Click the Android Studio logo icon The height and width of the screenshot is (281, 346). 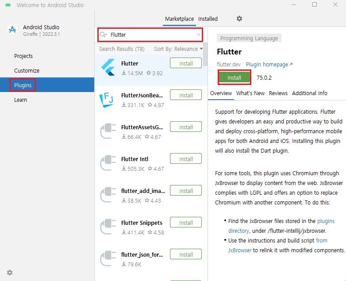pyautogui.click(x=12, y=30)
